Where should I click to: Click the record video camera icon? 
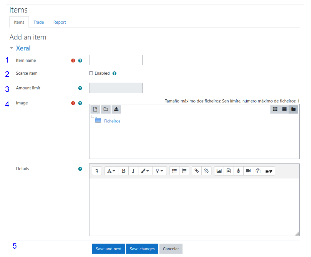click(x=248, y=171)
